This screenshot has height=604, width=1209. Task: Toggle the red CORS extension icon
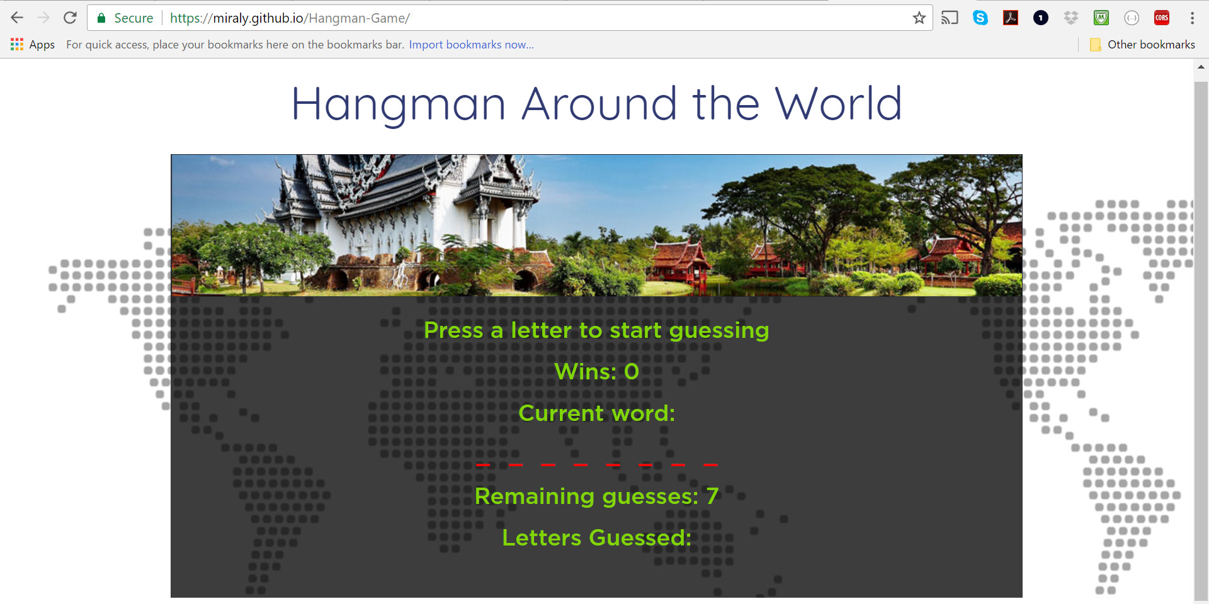1162,18
